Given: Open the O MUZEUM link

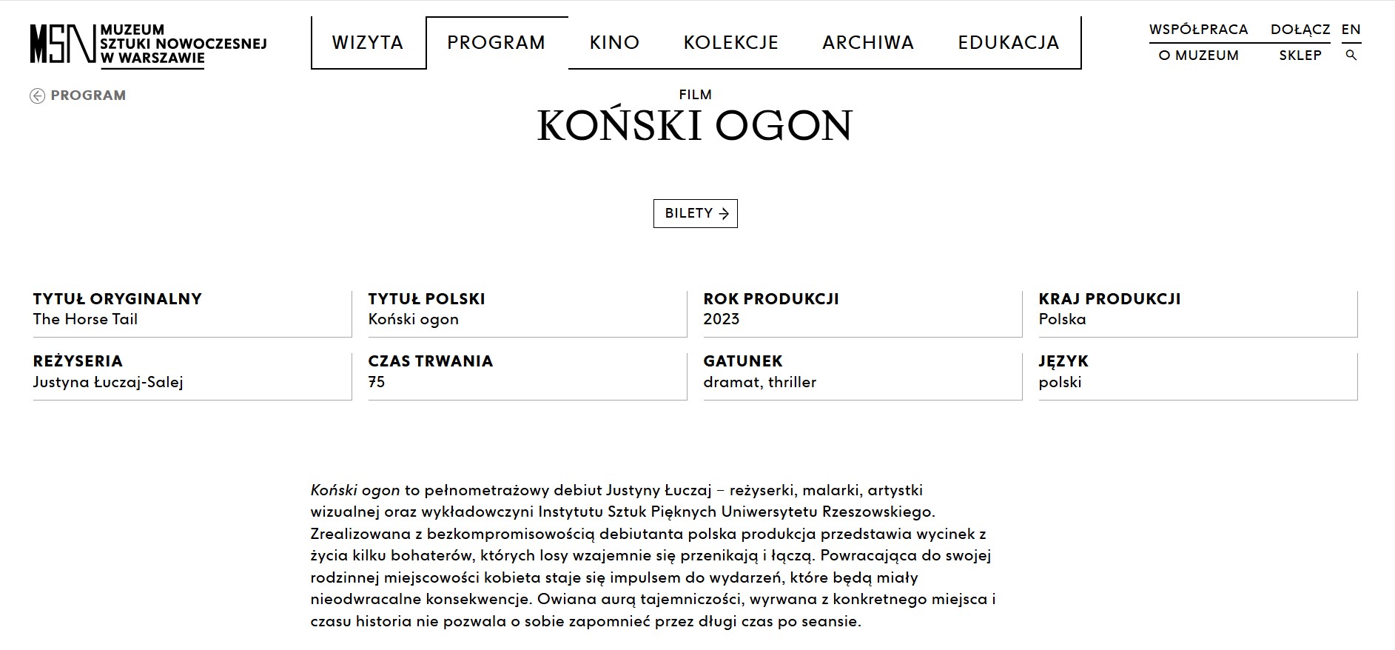Looking at the screenshot, I should tap(1198, 56).
